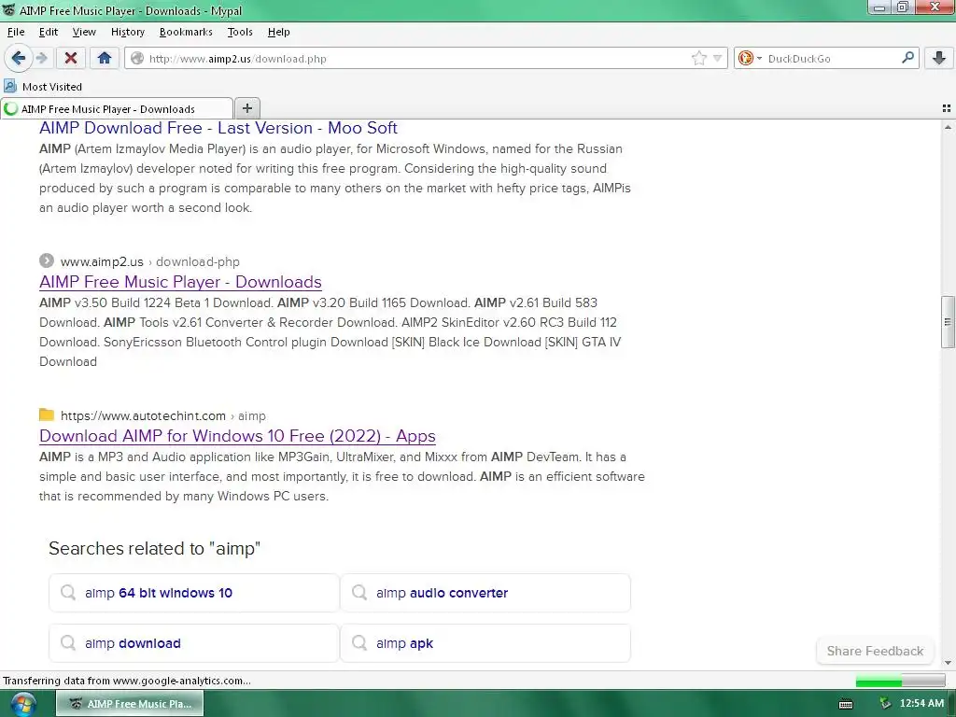
Task: Open Download AIMP for Windows 10 Free link
Action: point(237,436)
